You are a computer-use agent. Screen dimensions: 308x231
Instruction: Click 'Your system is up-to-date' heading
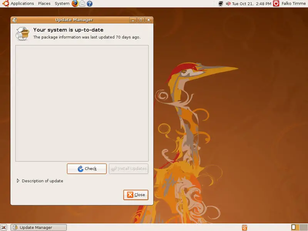[x=68, y=30]
